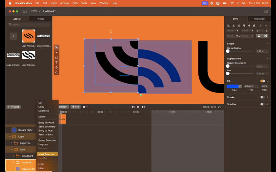Expand the Logotype folder layer
Viewport: 276px width, 172px height.
click(x=12, y=143)
